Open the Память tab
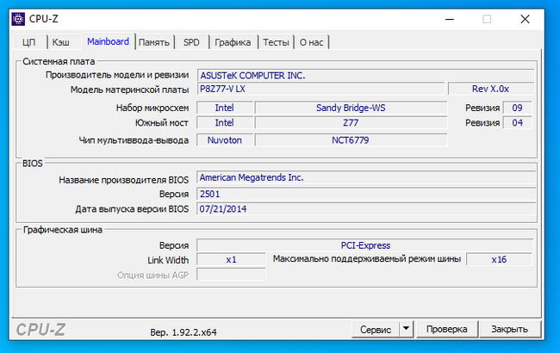This screenshot has height=353, width=560. pos(154,42)
